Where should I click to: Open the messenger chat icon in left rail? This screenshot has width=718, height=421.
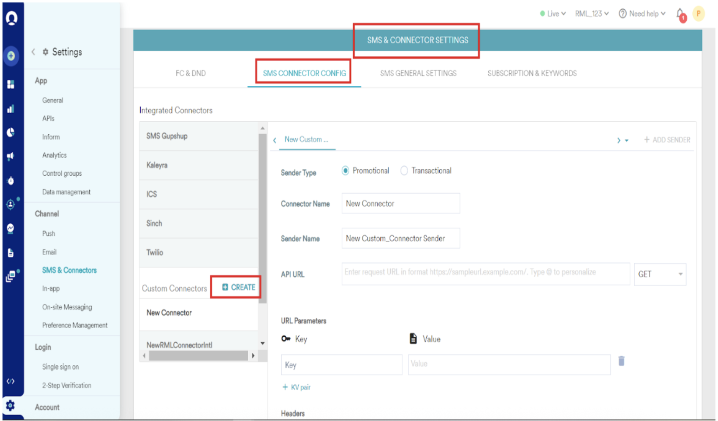click(11, 228)
